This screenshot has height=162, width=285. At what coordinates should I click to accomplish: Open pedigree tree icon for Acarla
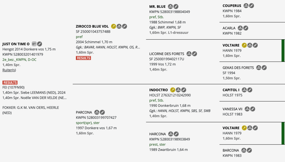[x=240, y=28]
